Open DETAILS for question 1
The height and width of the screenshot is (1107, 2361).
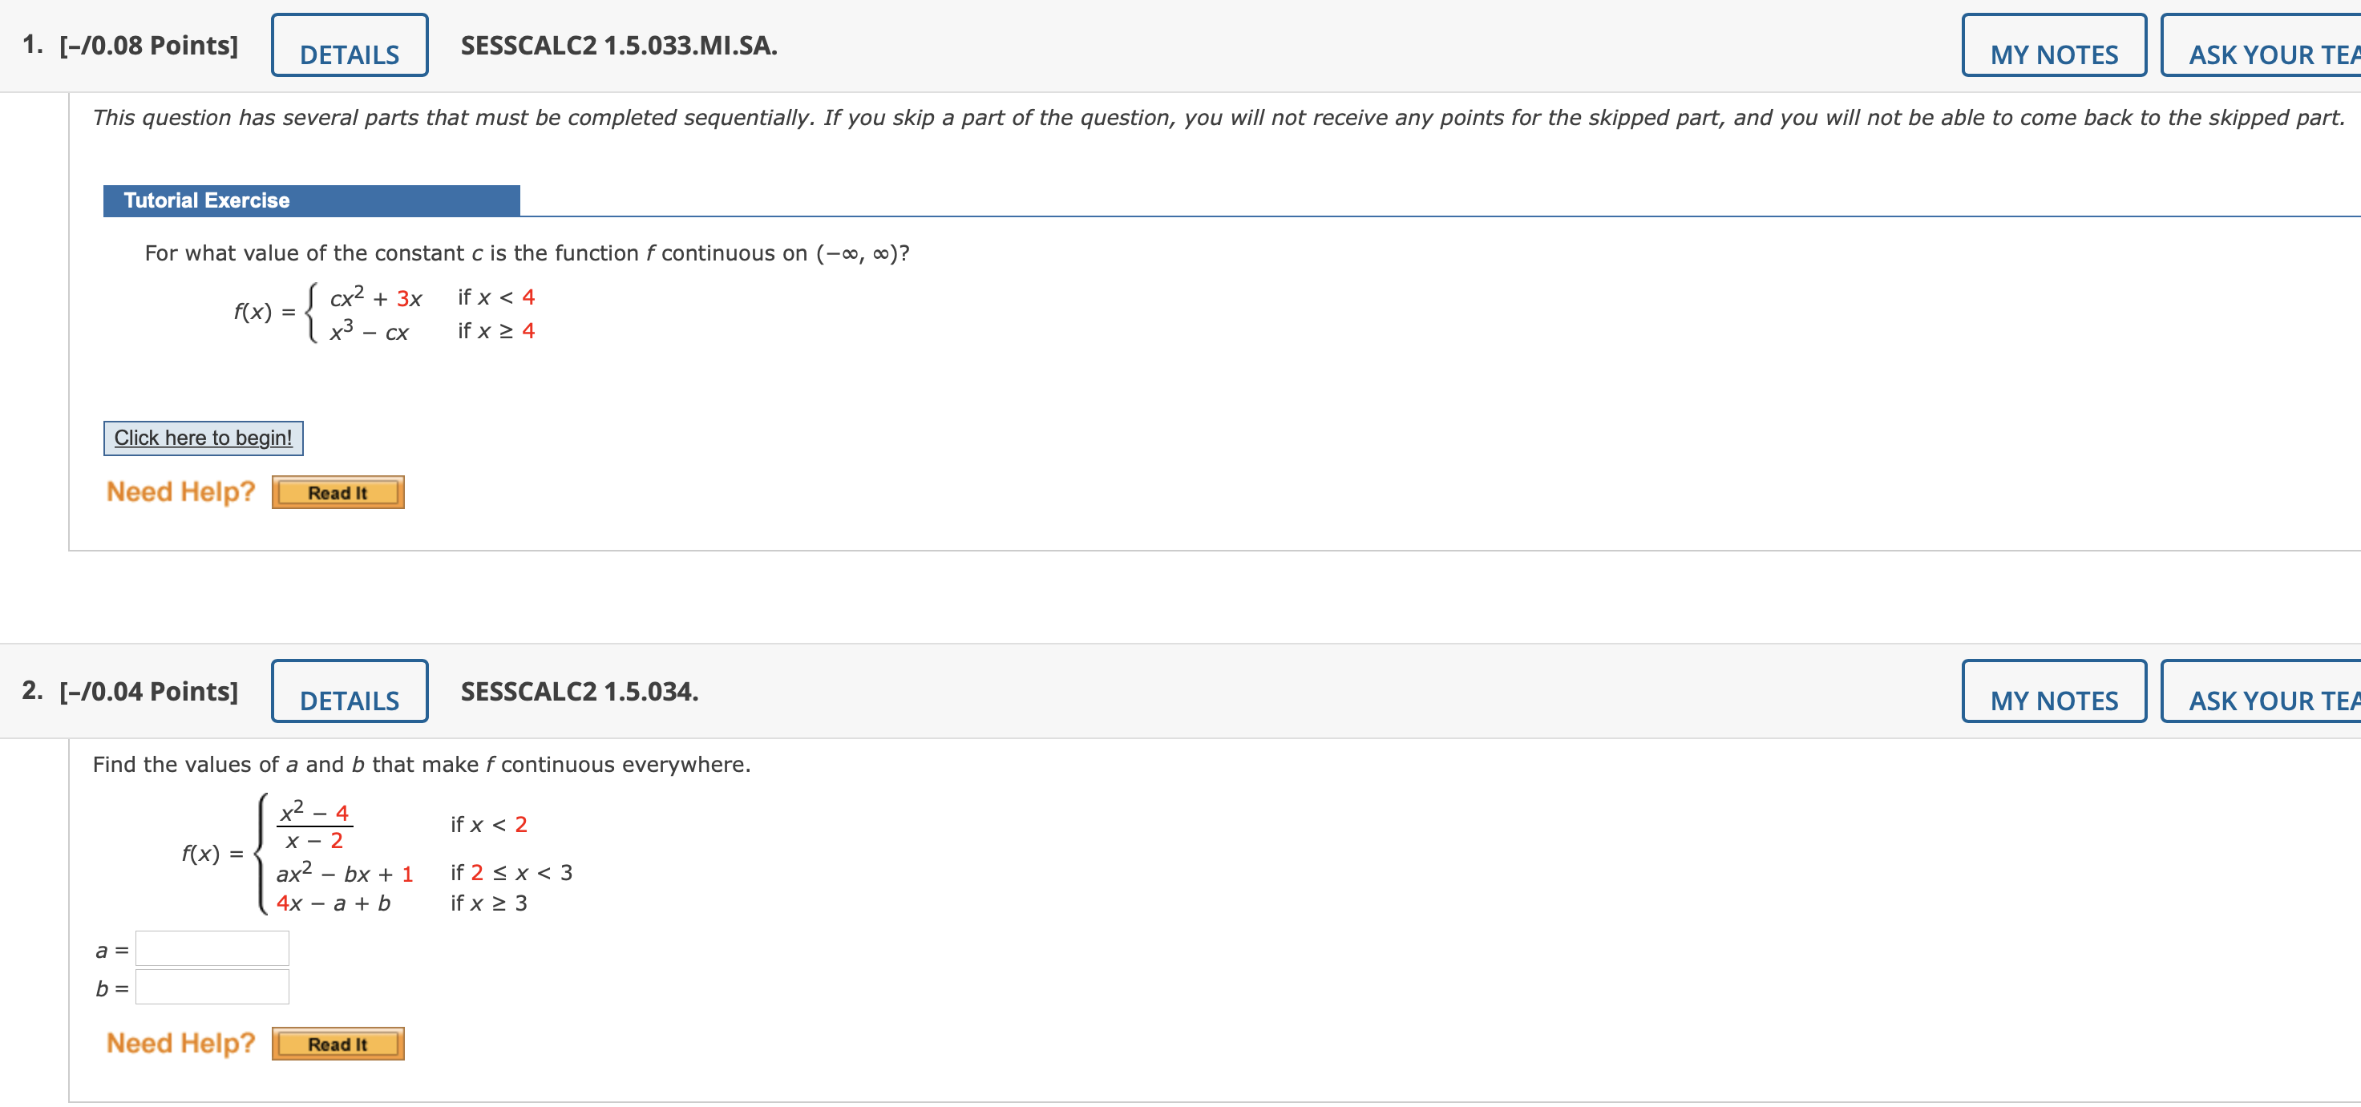(x=350, y=44)
